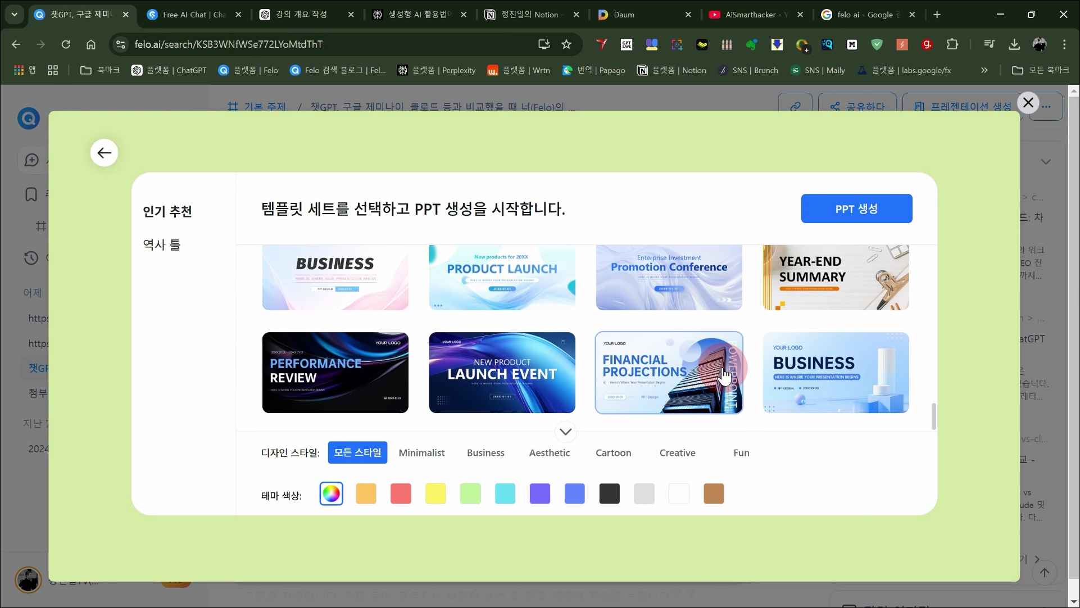Select the rainbow all-colors theme option
The image size is (1080, 608).
coord(332,494)
